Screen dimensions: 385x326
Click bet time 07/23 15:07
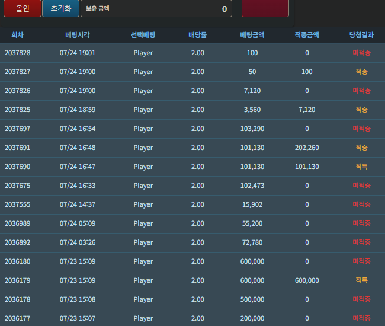point(78,318)
